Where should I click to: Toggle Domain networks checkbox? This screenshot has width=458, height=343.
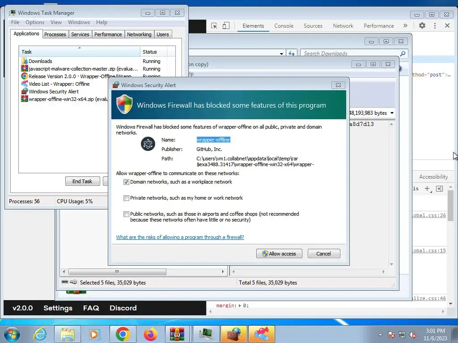click(x=126, y=182)
